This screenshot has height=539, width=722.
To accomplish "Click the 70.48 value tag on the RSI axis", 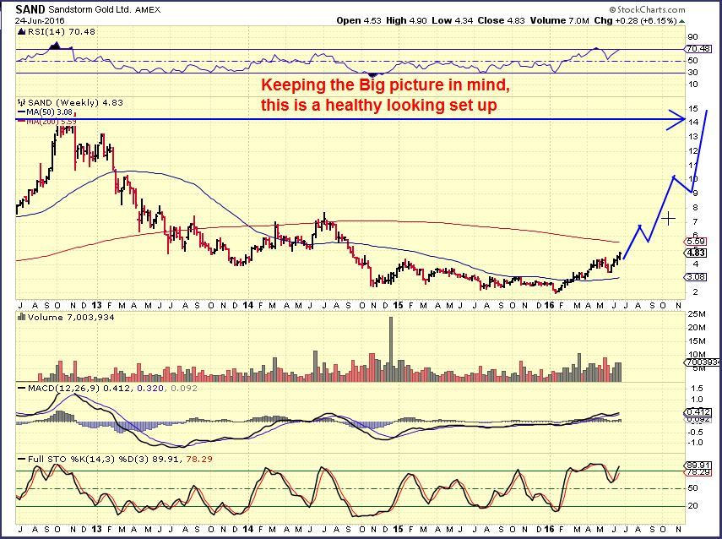I will [698, 49].
